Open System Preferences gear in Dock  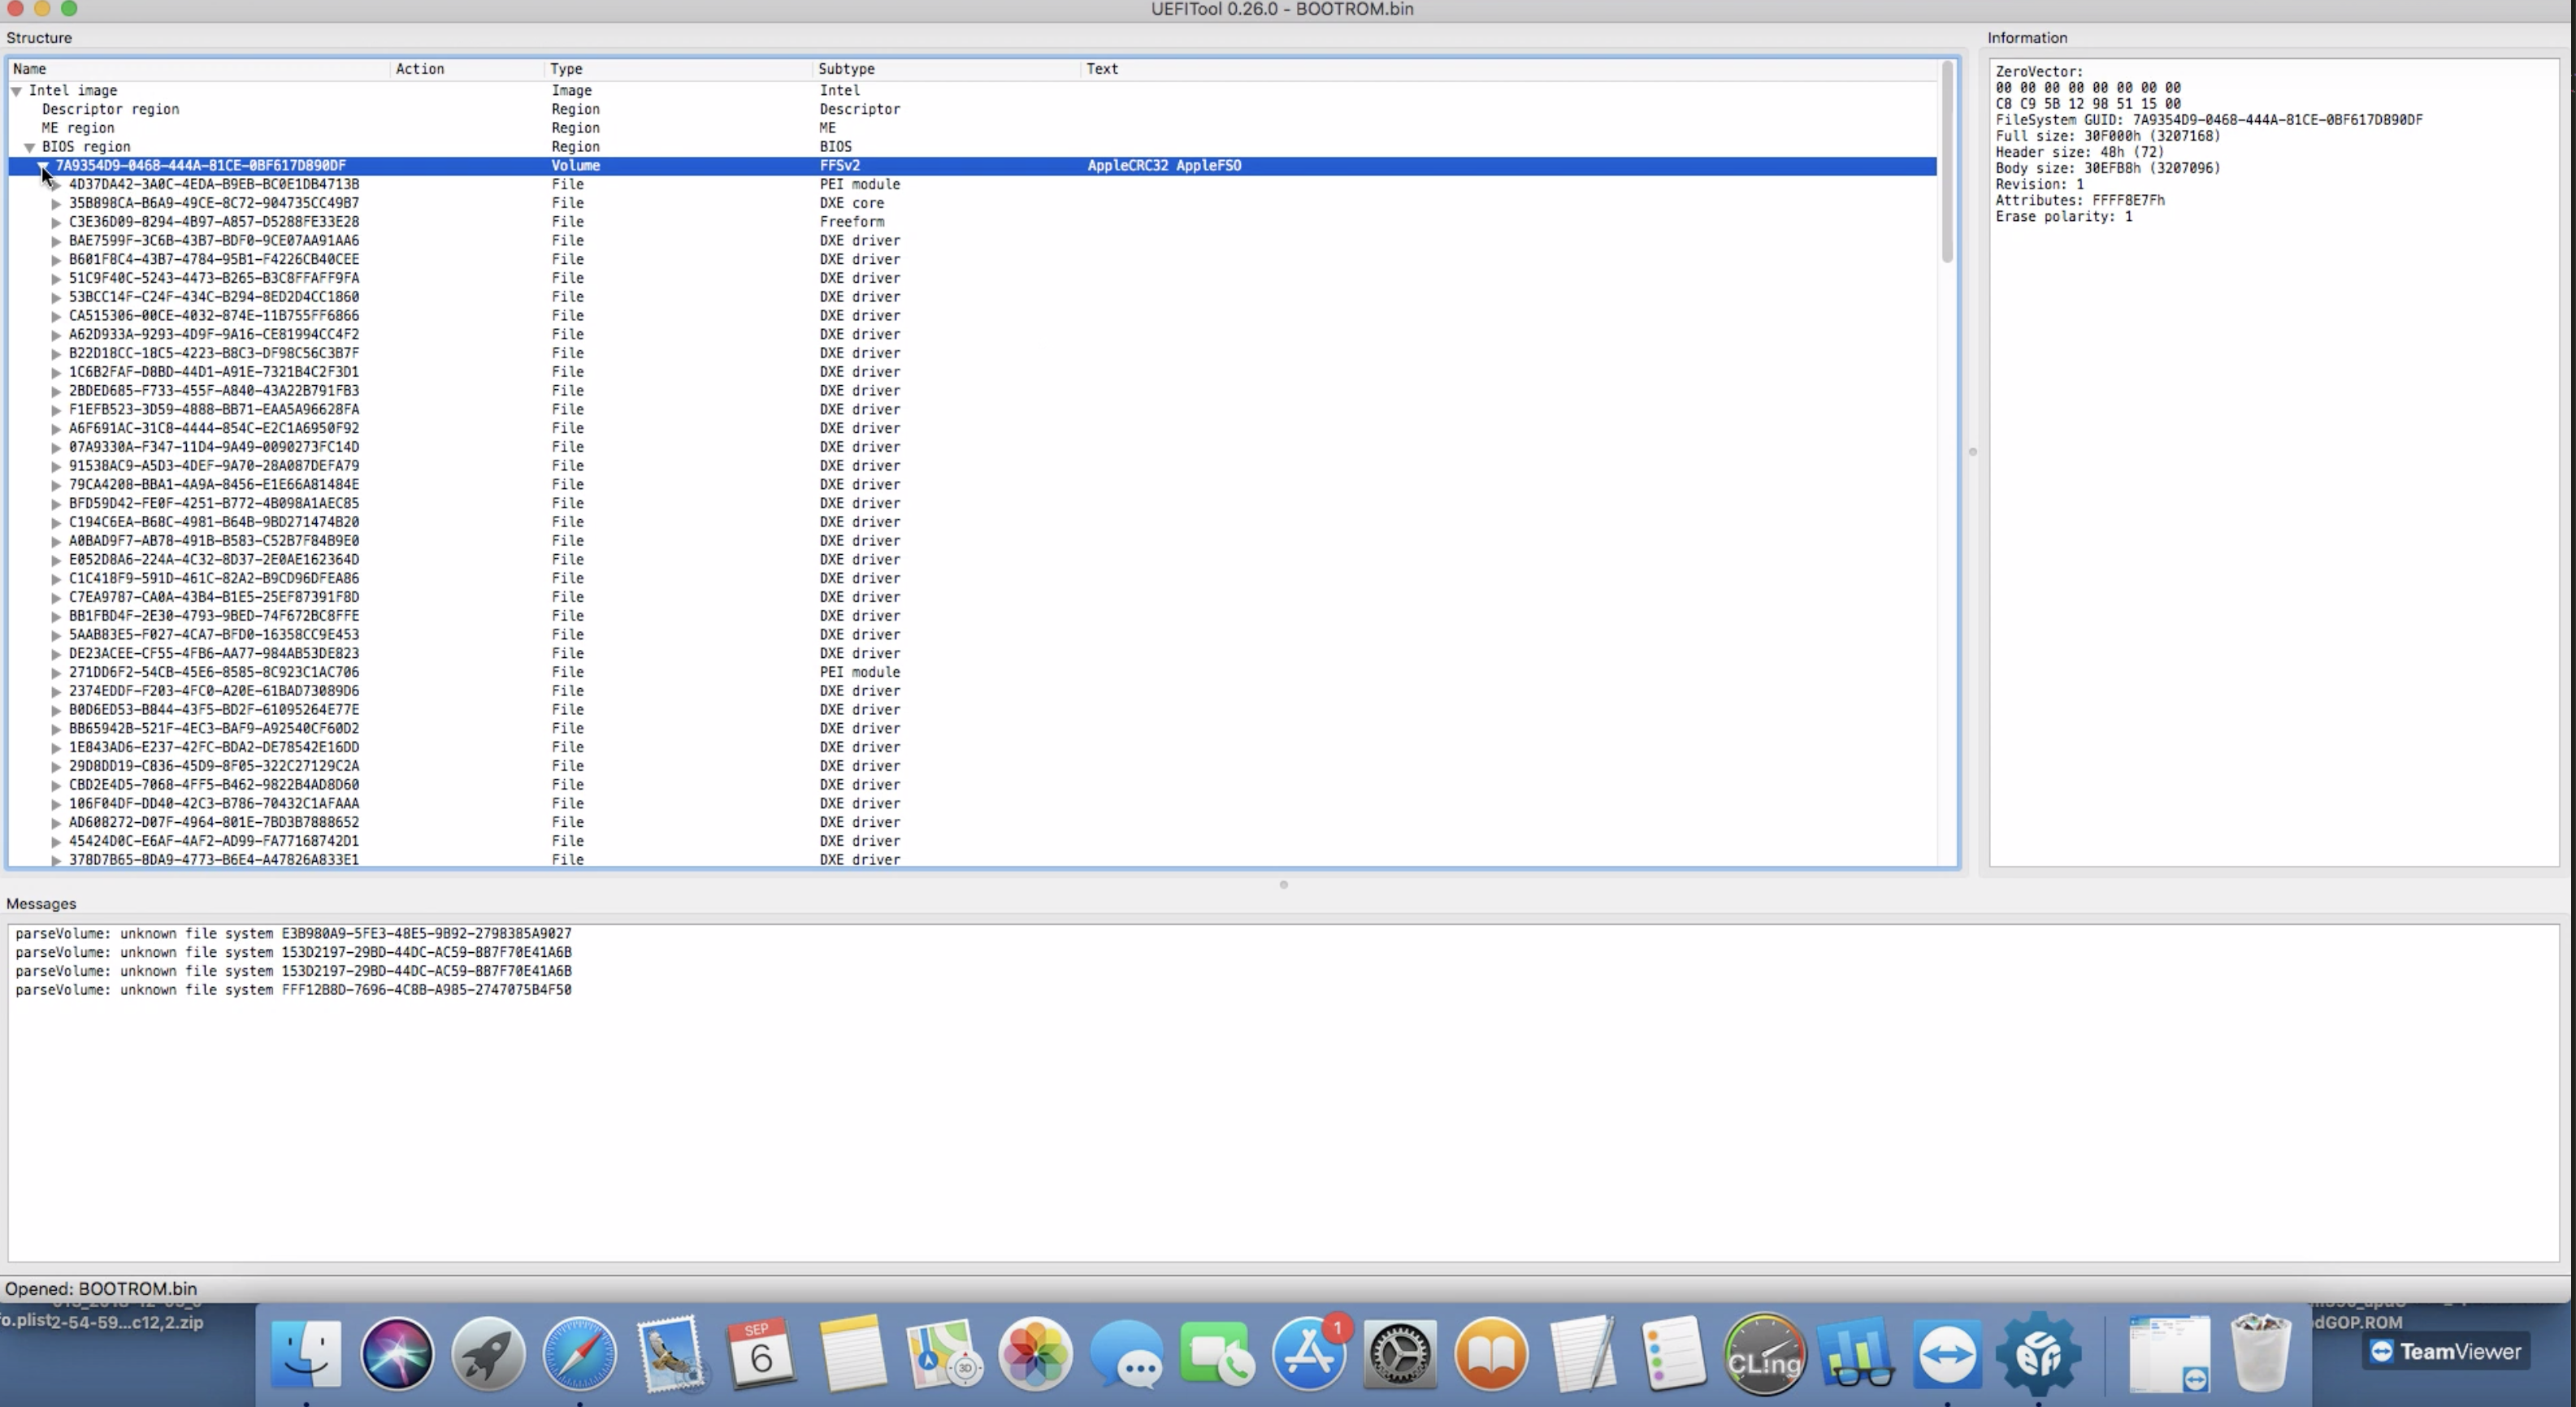tap(1400, 1354)
